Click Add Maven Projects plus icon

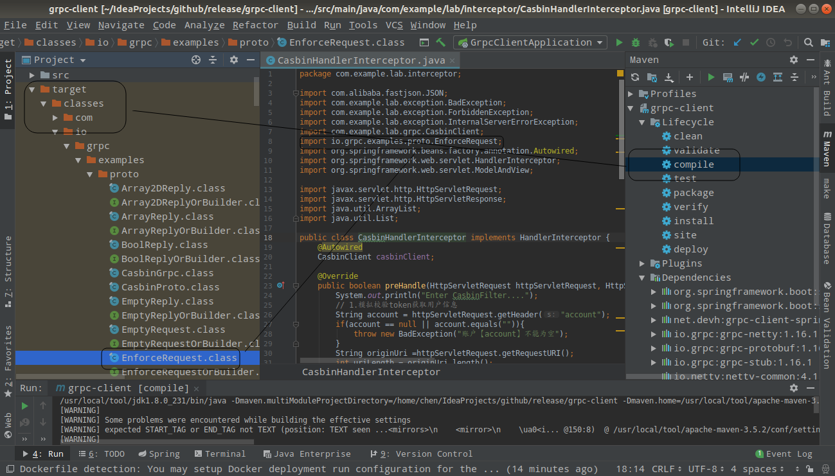690,77
